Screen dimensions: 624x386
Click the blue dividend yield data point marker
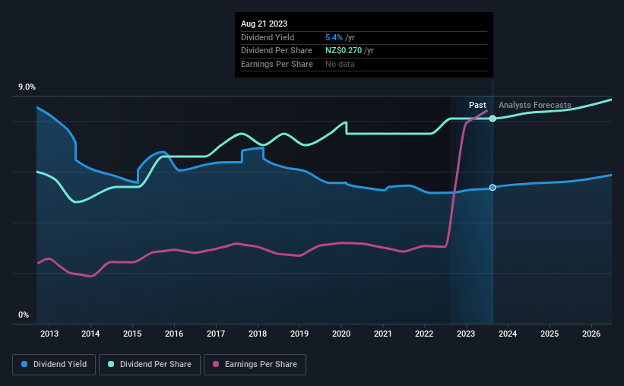[493, 188]
